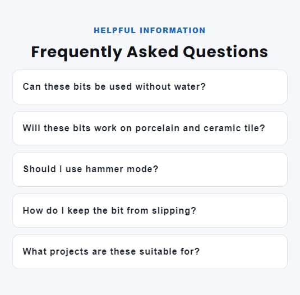Screen dimensions: 300x295
Task: Click the words 'hammer mode?' in third card
Action: pos(122,169)
